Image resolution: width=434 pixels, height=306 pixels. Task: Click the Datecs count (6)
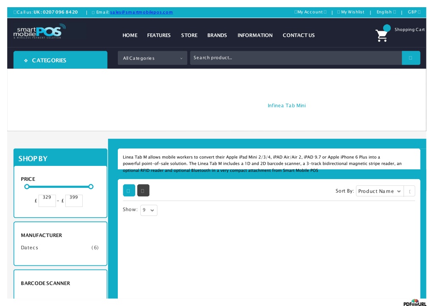point(95,248)
